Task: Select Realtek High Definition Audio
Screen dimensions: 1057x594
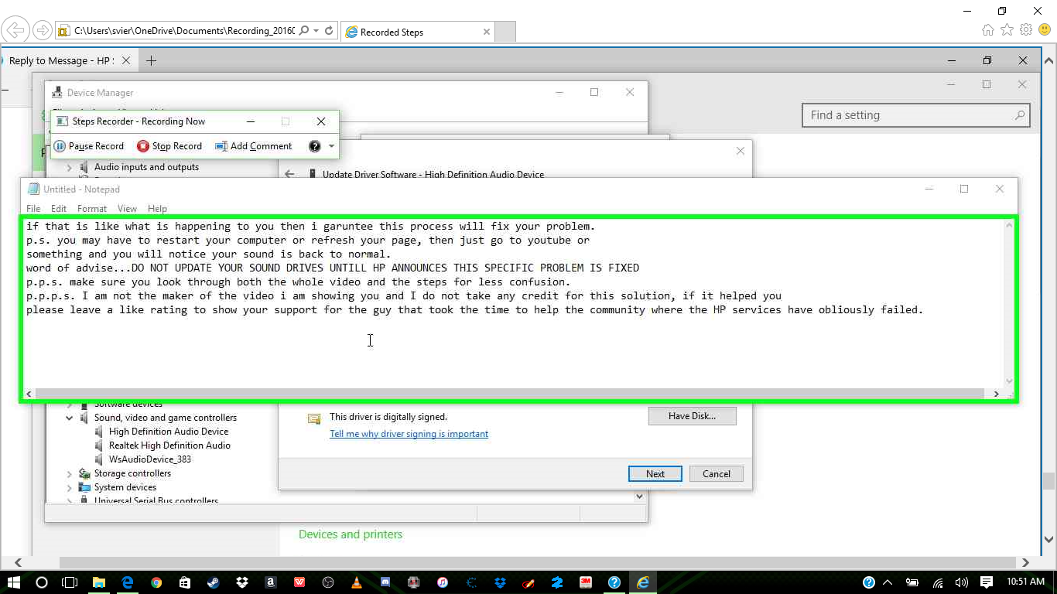Action: (x=169, y=445)
